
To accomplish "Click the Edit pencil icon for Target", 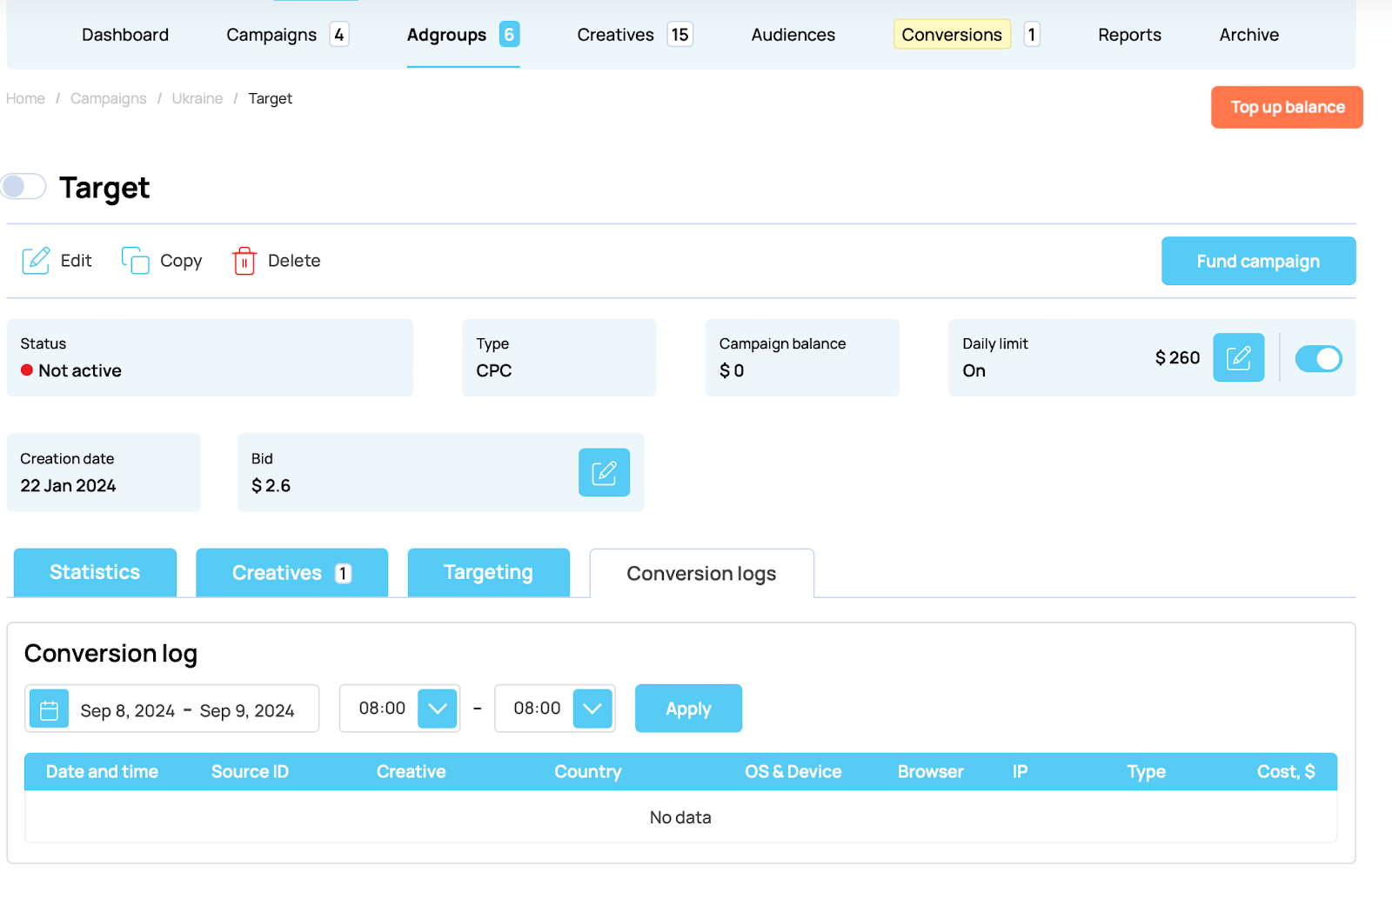I will coord(36,260).
